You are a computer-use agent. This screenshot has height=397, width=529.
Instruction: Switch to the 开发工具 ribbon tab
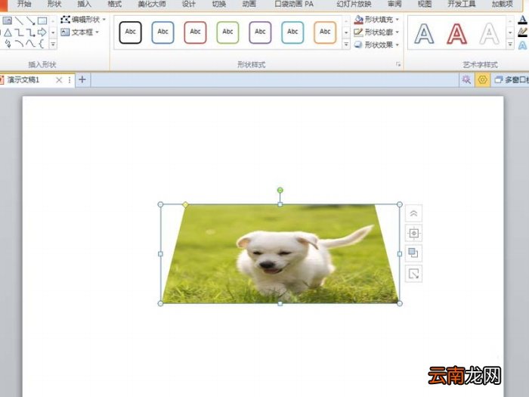(x=462, y=4)
